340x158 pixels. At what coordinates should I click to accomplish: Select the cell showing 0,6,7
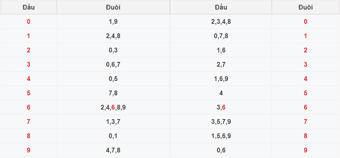[x=113, y=64]
